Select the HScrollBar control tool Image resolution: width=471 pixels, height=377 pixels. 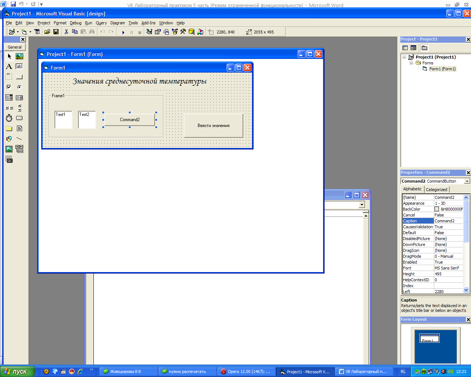9,108
